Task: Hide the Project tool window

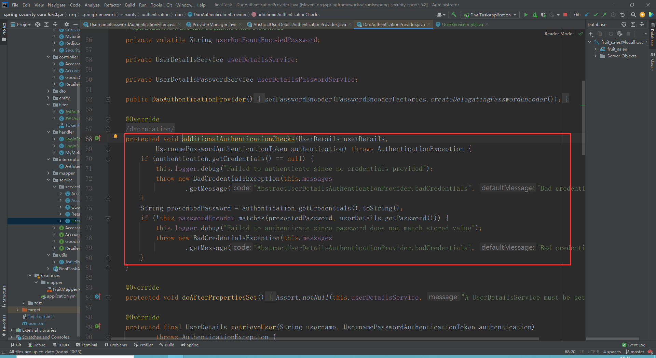Action: 76,24
